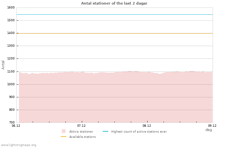Screen dimensions: 229x147
Task: Click the 08.12 date label on x-axis
Action: tap(147, 126)
